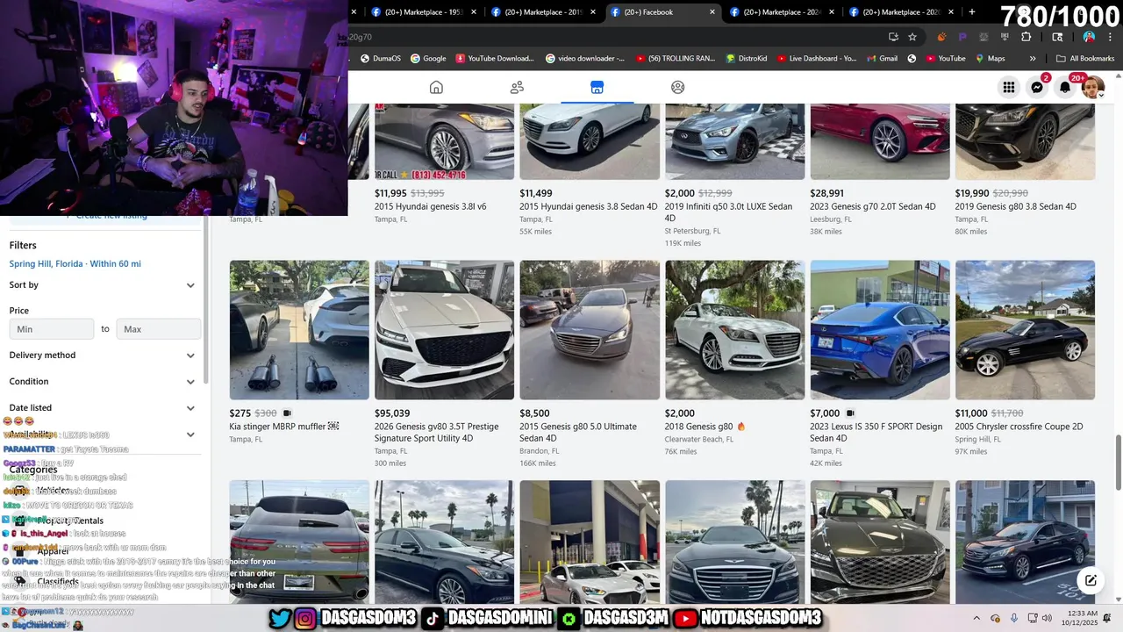The height and width of the screenshot is (632, 1123).
Task: Open Facebook Home icon in top navigation
Action: click(436, 87)
